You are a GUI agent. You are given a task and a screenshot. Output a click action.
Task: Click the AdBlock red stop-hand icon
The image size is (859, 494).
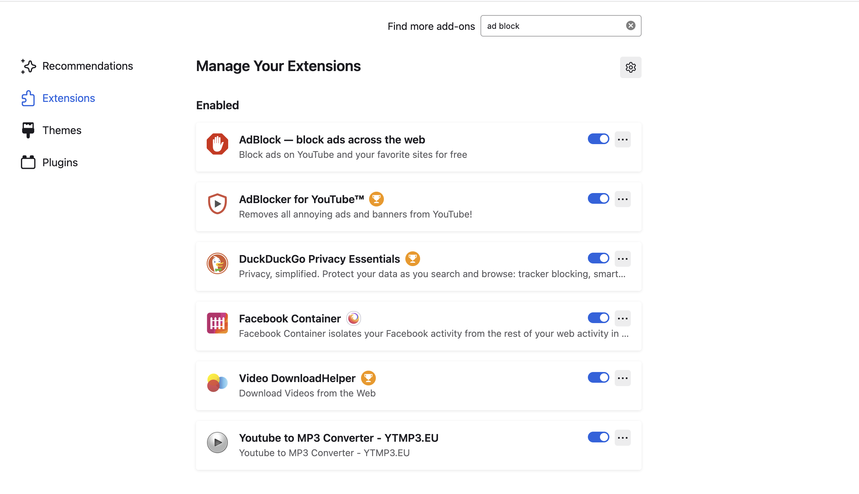[x=217, y=144]
